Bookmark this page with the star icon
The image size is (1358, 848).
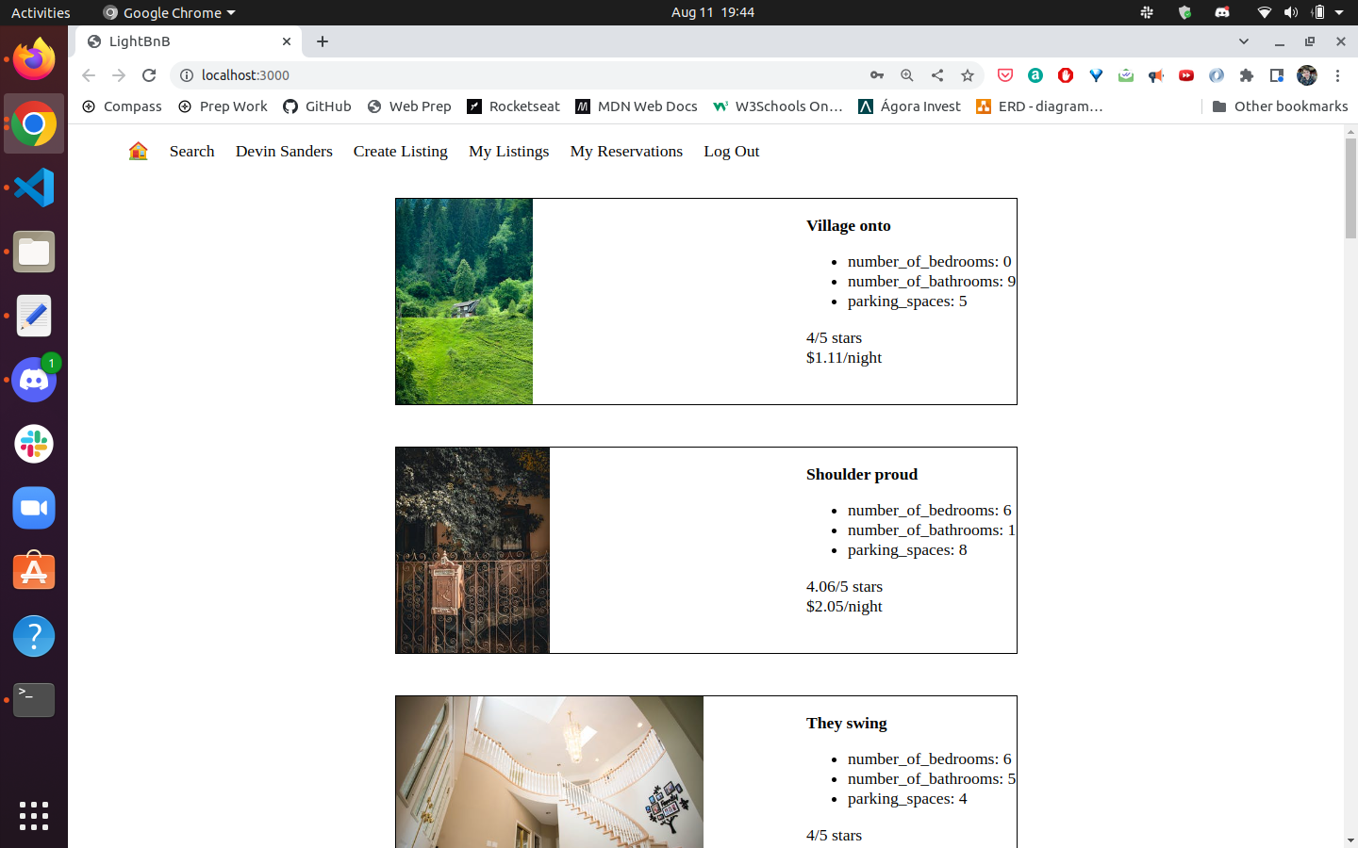click(968, 75)
